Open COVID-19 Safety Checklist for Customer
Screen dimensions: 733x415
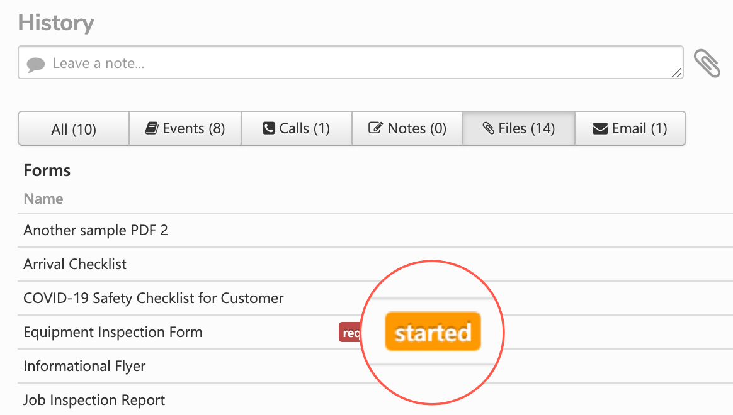pos(153,298)
